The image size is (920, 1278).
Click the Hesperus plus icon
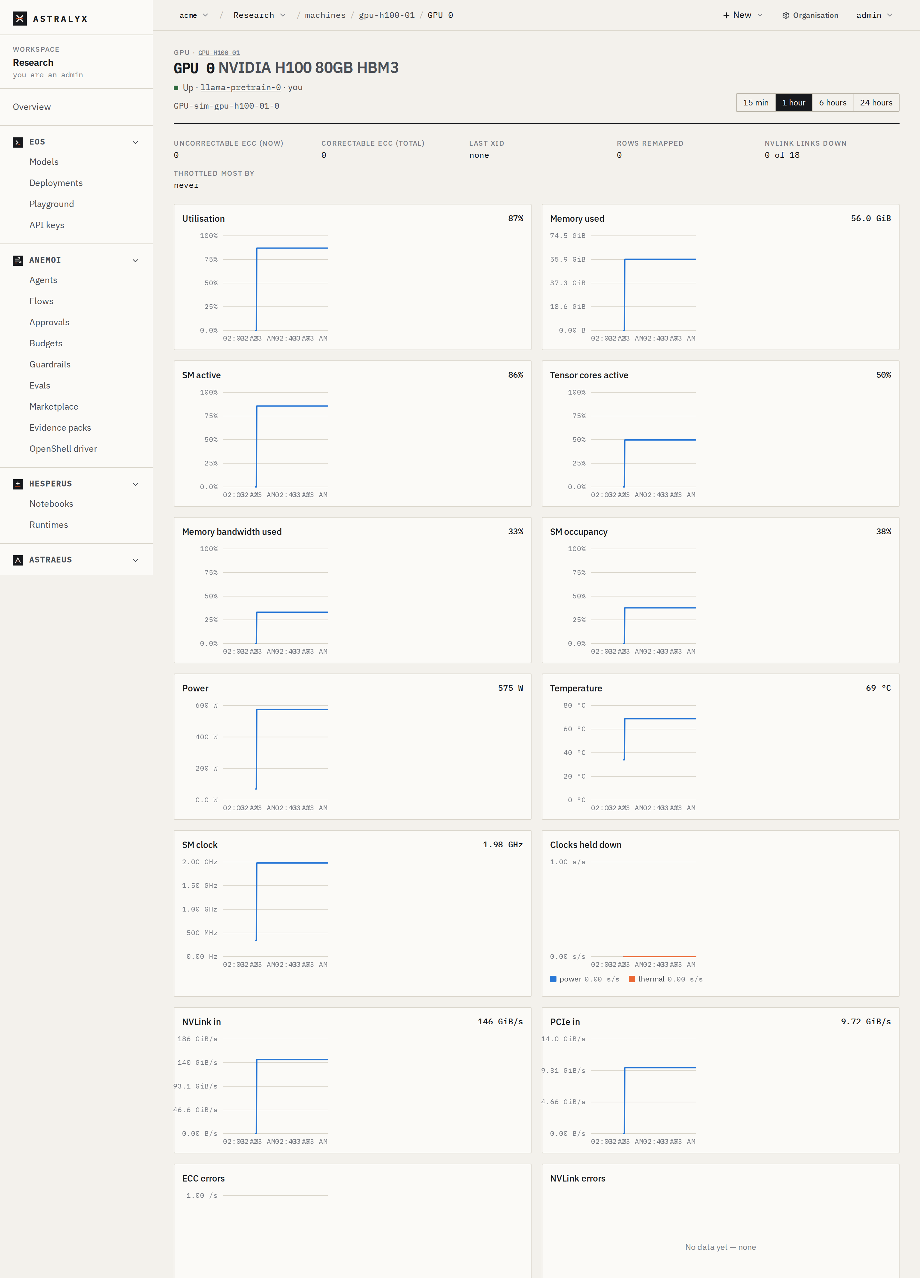[x=18, y=484]
